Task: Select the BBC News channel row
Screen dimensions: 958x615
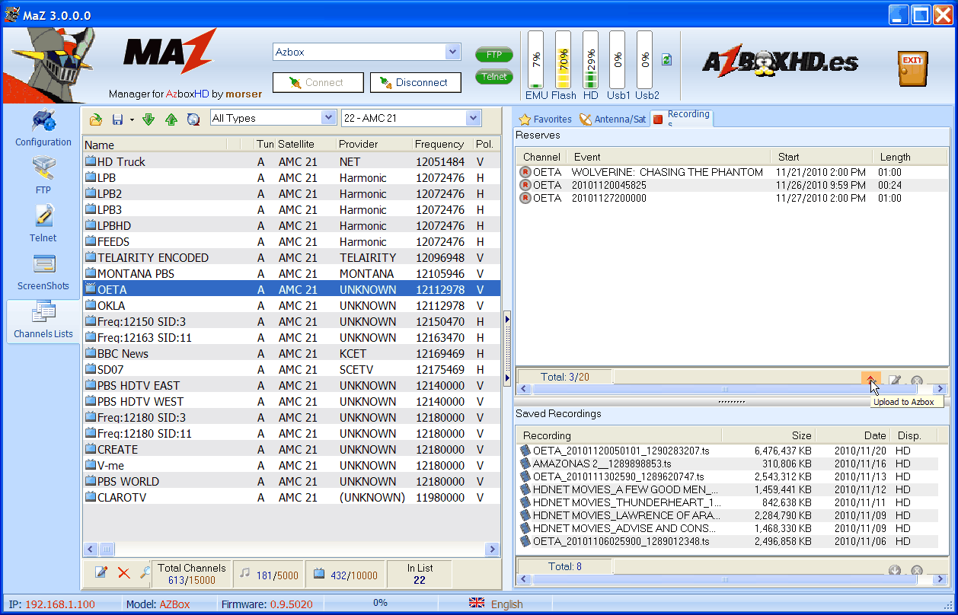Action: tap(292, 353)
